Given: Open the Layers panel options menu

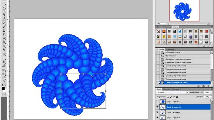Looking at the screenshot, I should point(212,89).
